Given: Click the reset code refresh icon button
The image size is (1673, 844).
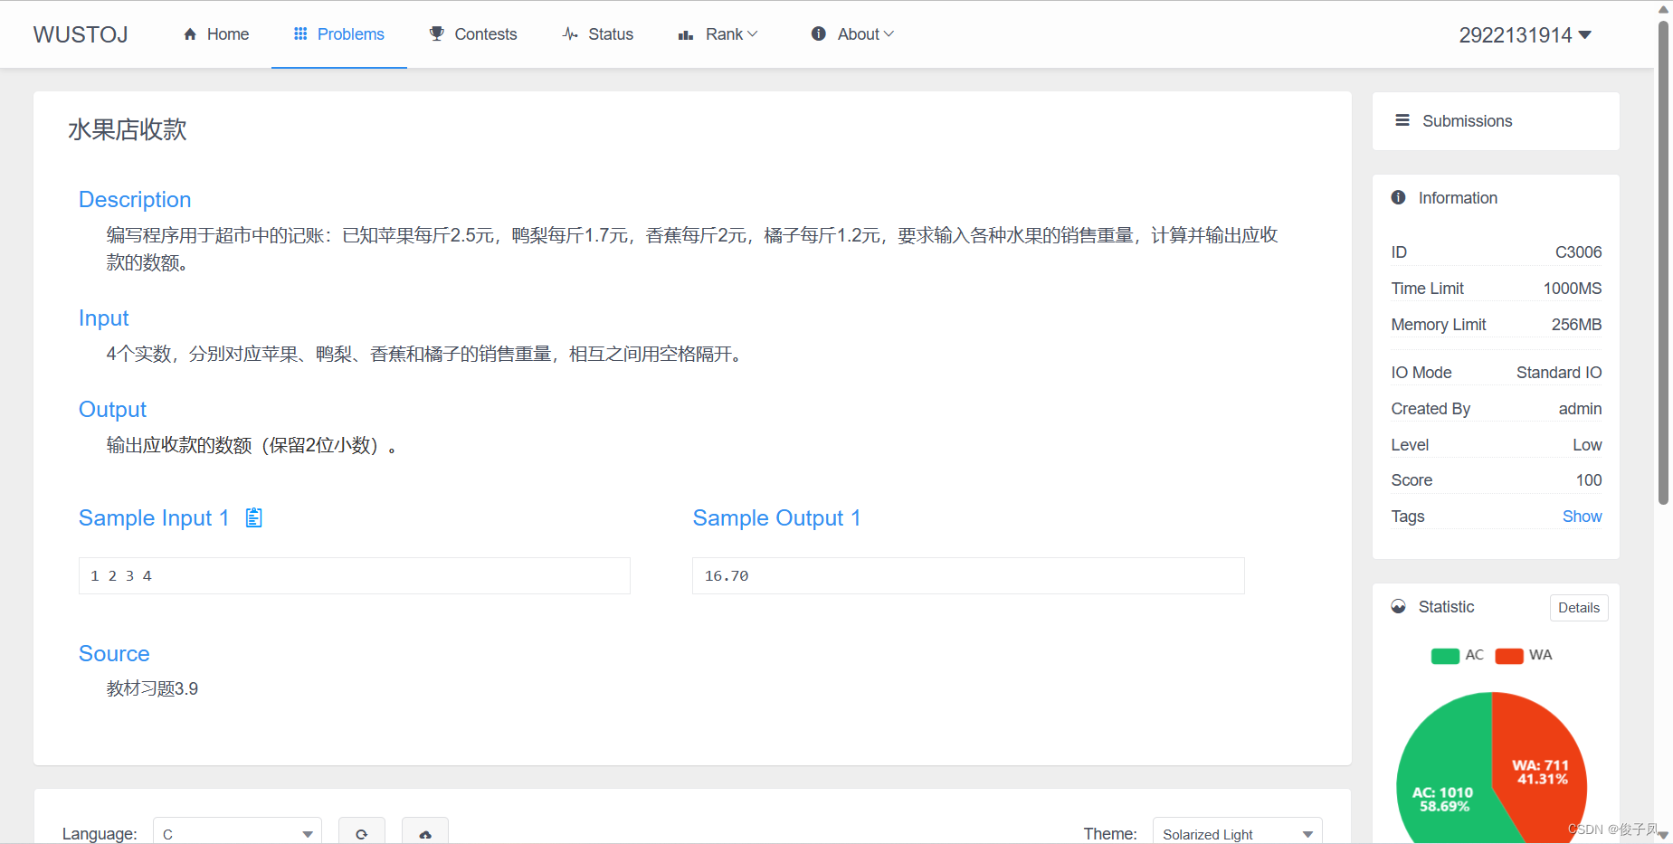Looking at the screenshot, I should 362,832.
